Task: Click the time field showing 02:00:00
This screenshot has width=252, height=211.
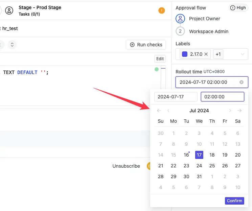Action: tap(222, 97)
